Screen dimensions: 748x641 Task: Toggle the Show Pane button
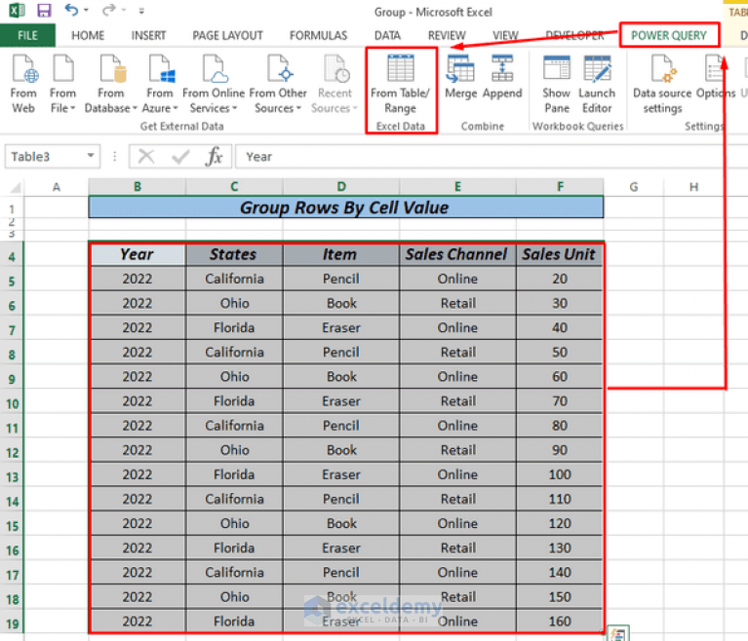click(556, 84)
